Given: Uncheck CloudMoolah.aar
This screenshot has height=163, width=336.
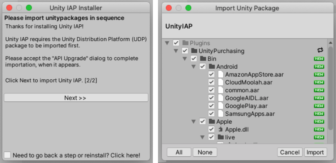Looking at the screenshot, I should pyautogui.click(x=211, y=82).
